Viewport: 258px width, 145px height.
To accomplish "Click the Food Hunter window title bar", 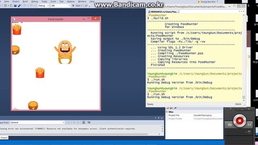I will 56,19.
